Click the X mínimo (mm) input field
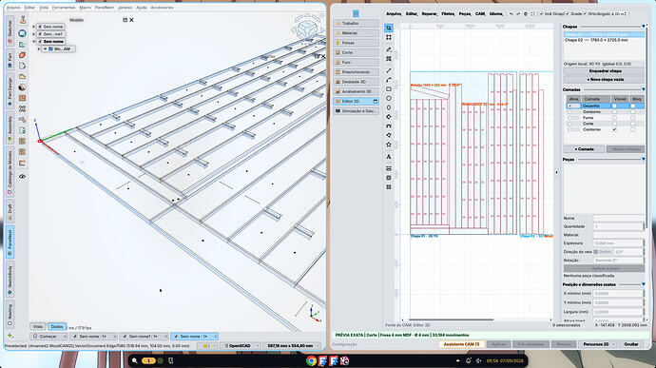Viewport: 656px width, 368px height. pyautogui.click(x=618, y=294)
